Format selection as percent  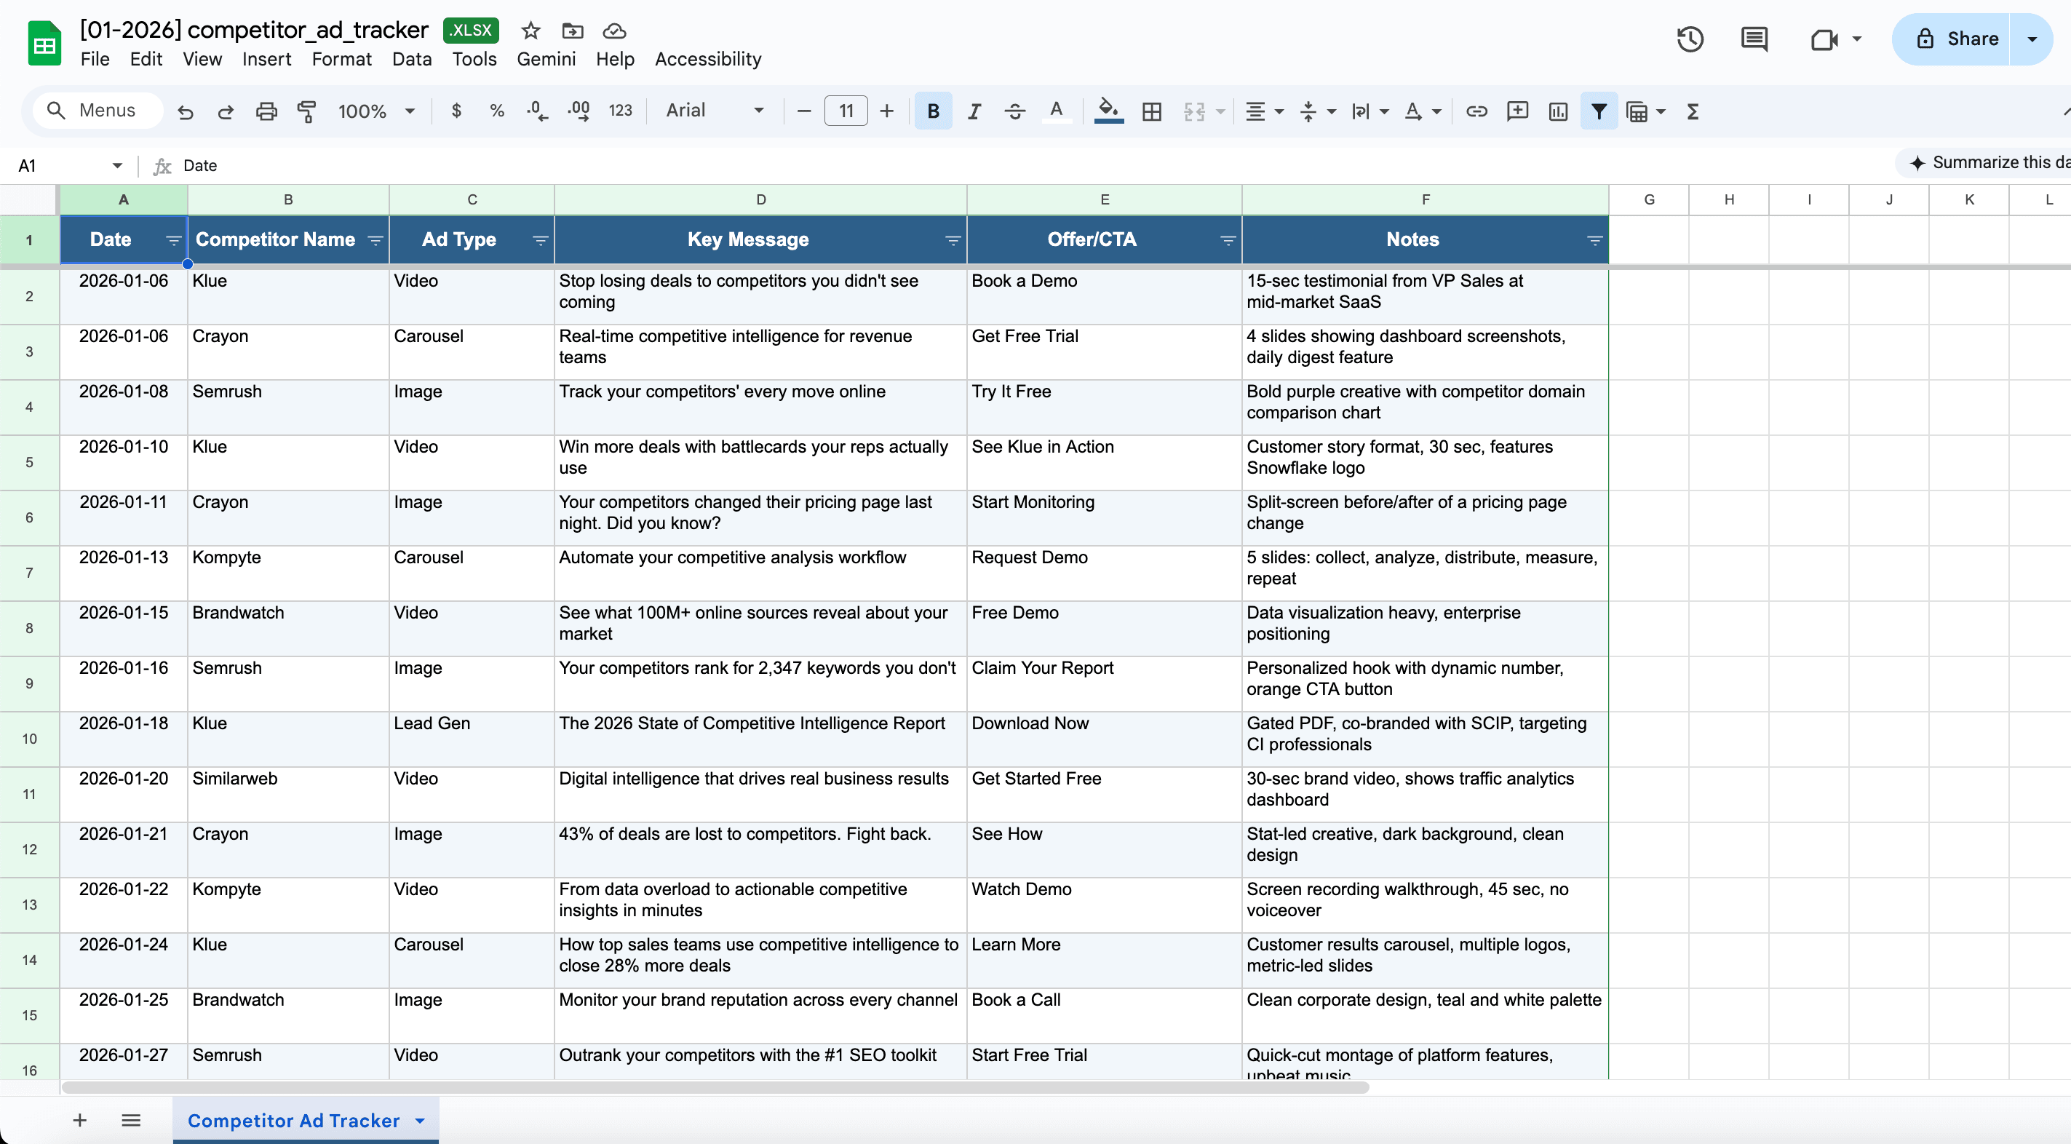(497, 111)
